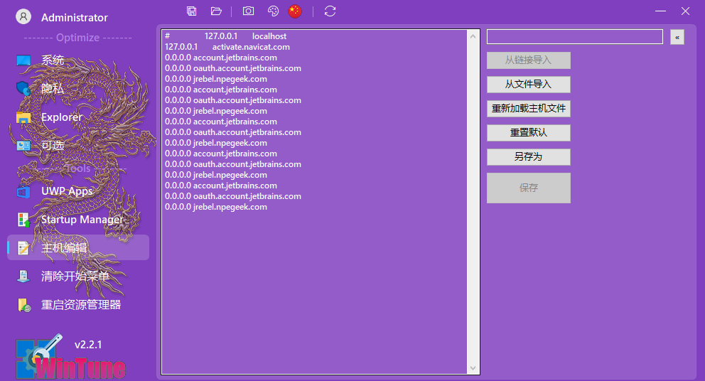Open the Explorer settings page
705x381 pixels.
(77, 117)
